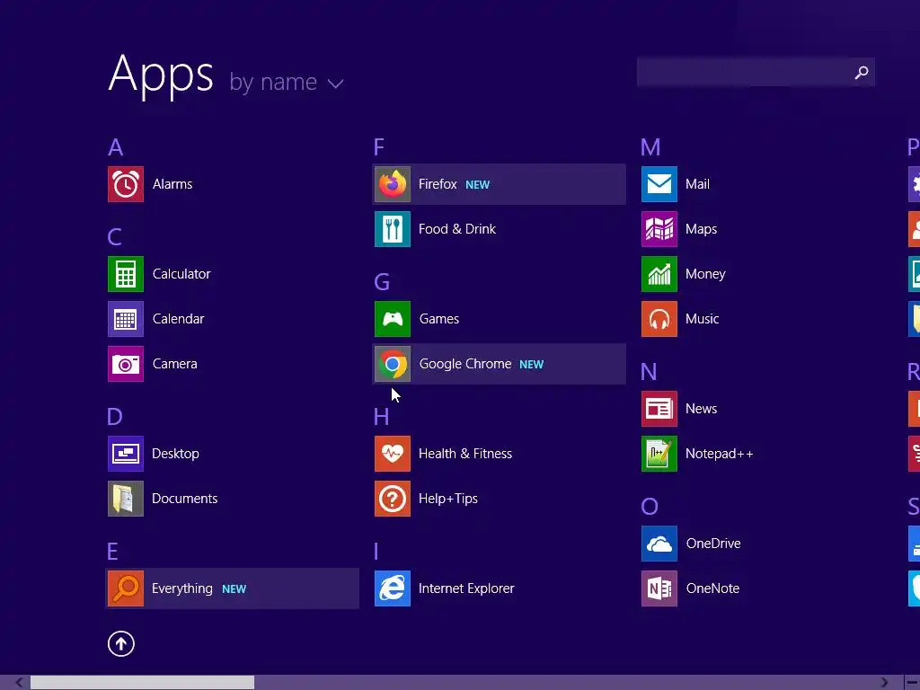Click the 'Maps' app label
The image size is (920, 690).
point(701,229)
